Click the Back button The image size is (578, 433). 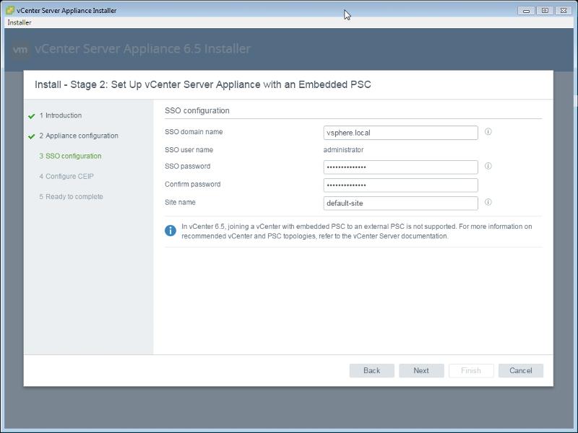(371, 370)
